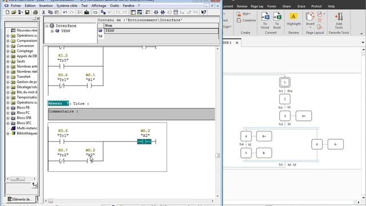
Task: Insert a normally closed contact from toolbar
Action: [x=162, y=12]
